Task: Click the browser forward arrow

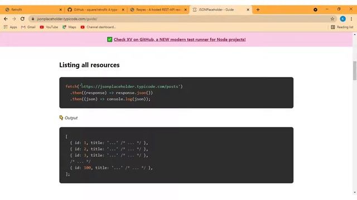Action: pos(14,19)
